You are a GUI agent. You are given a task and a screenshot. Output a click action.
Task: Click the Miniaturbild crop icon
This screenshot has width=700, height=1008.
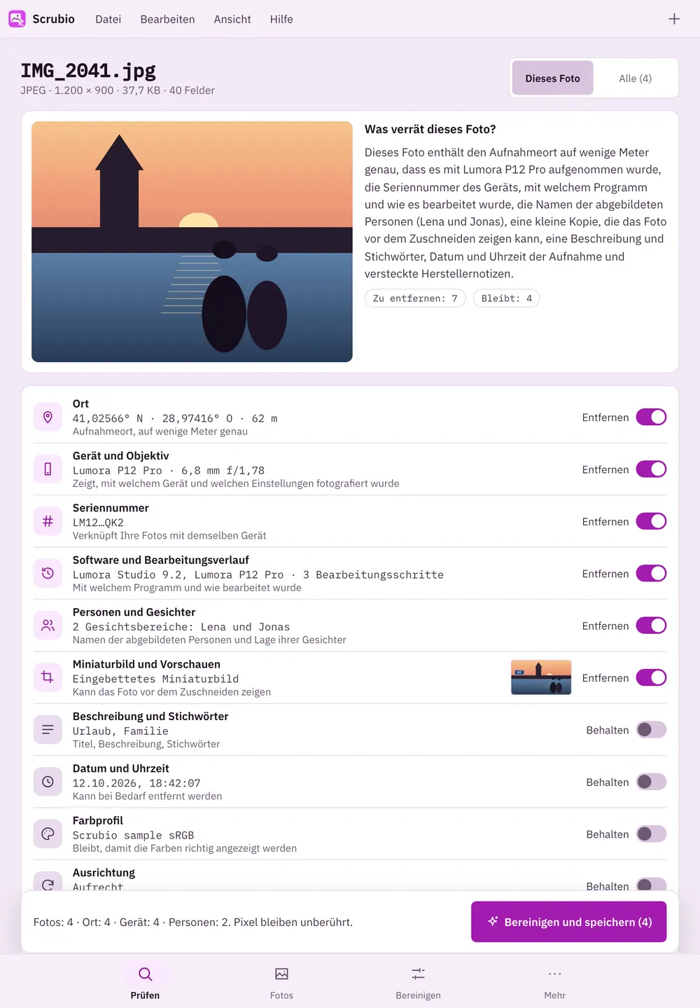click(48, 677)
